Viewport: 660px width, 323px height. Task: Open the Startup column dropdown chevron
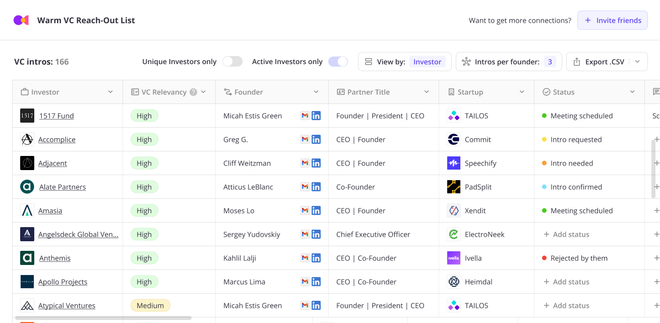pyautogui.click(x=522, y=92)
